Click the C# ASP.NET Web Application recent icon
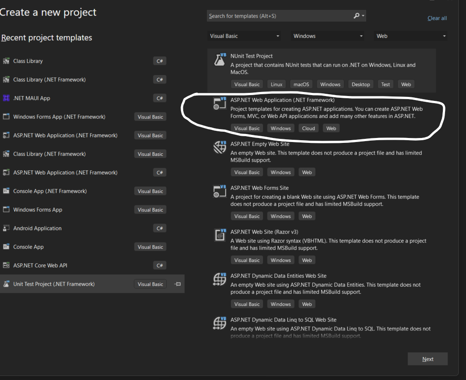Screen dimensions: 466x380 6,172
